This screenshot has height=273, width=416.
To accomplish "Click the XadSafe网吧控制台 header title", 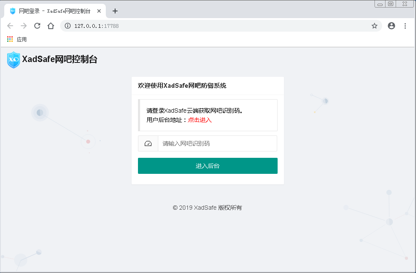I will [x=60, y=59].
